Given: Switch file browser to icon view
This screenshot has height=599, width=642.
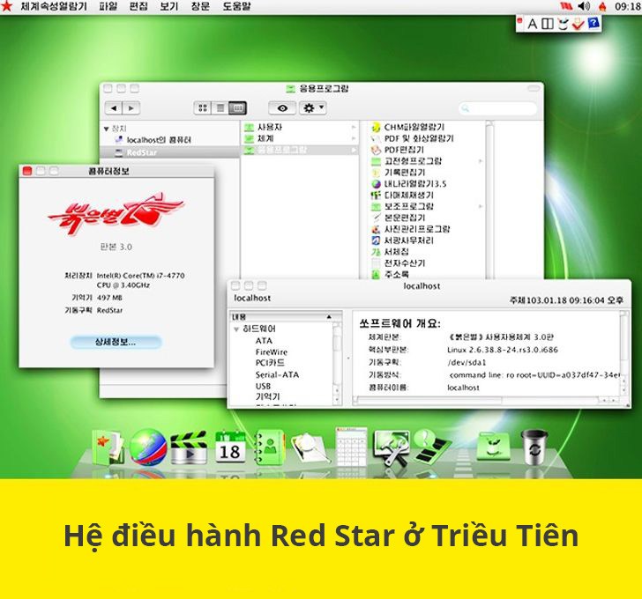Looking at the screenshot, I should tap(202, 108).
